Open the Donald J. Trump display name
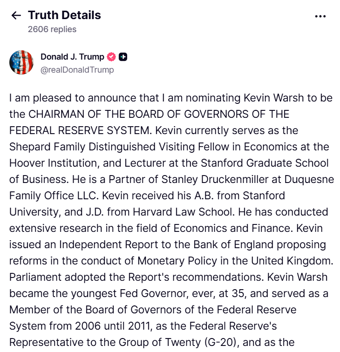The image size is (340, 352). click(72, 57)
